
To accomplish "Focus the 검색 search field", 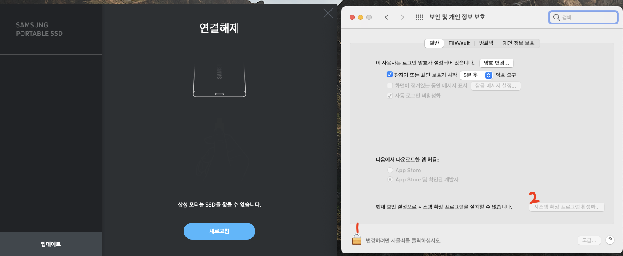I will tap(583, 17).
